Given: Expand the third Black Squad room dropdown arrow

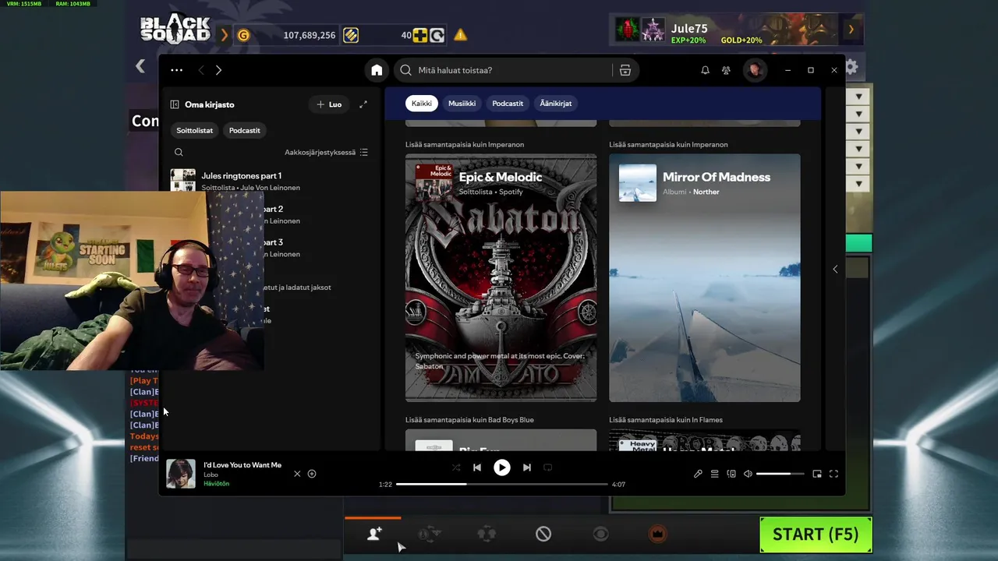Looking at the screenshot, I should click(x=858, y=132).
